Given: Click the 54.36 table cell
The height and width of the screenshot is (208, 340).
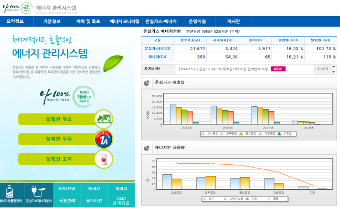Looking at the screenshot, I should click(223, 57).
